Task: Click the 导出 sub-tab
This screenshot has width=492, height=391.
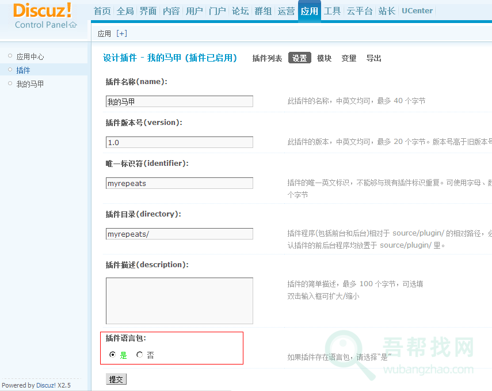Action: (374, 58)
